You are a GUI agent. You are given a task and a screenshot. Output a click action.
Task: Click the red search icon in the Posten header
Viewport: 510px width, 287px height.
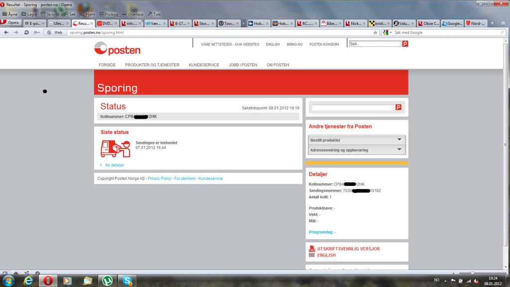(405, 44)
